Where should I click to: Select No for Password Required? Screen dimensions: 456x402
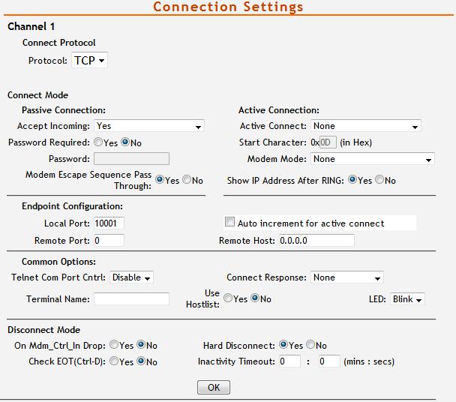click(125, 142)
